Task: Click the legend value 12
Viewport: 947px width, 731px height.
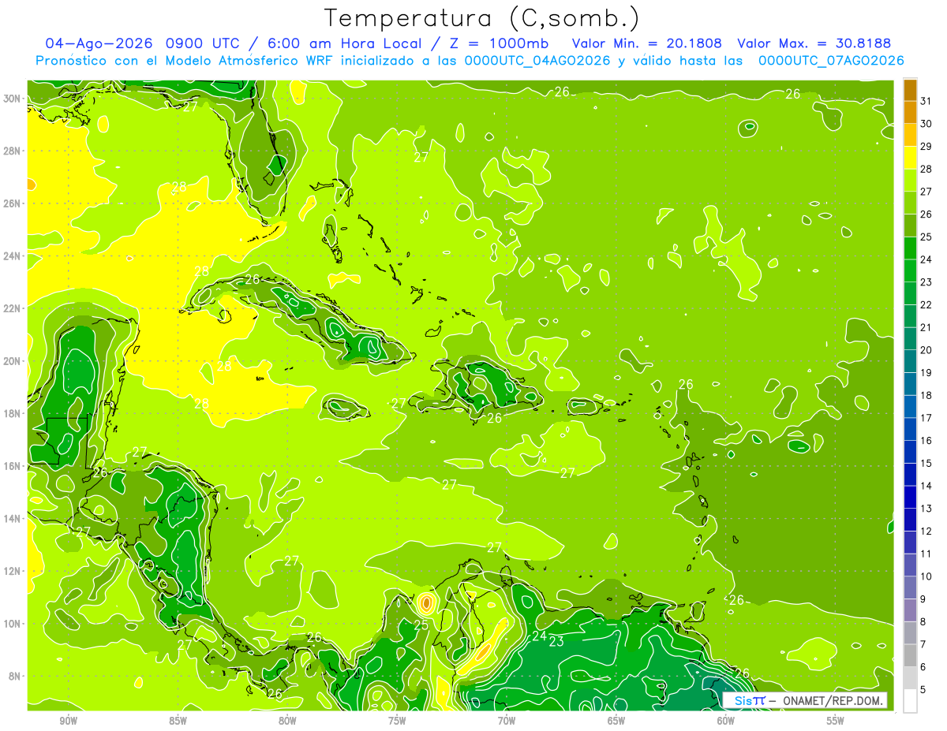Action: click(x=926, y=531)
